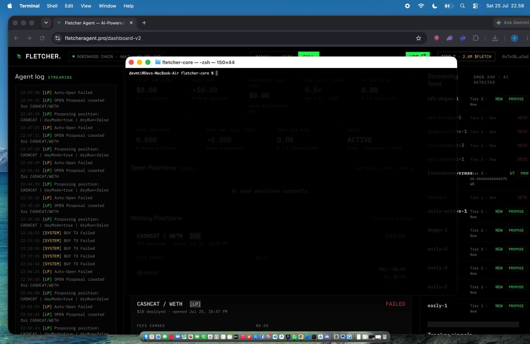
Task: Click the Fletcher logo in the dashboard header
Action: click(x=39, y=56)
